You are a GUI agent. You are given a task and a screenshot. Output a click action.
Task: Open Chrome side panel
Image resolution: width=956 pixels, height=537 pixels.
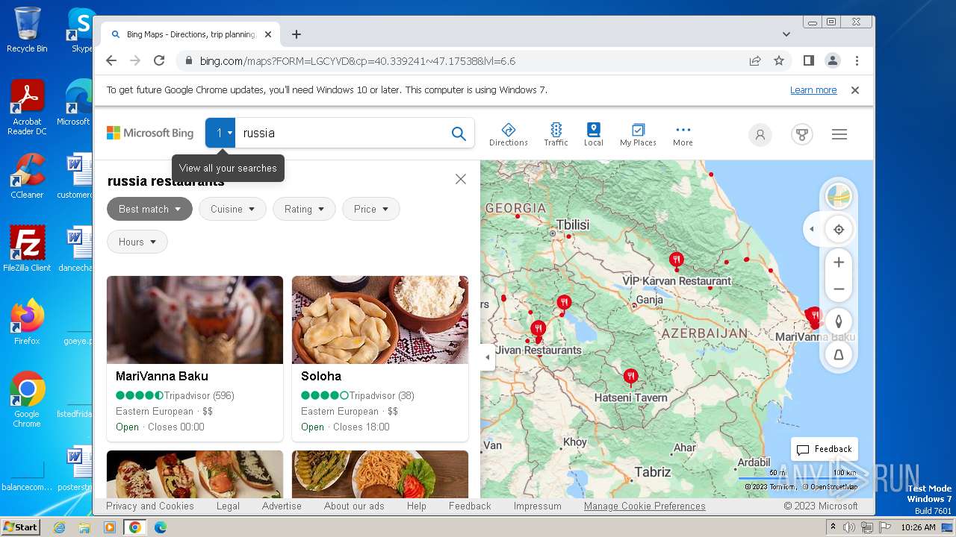point(808,61)
